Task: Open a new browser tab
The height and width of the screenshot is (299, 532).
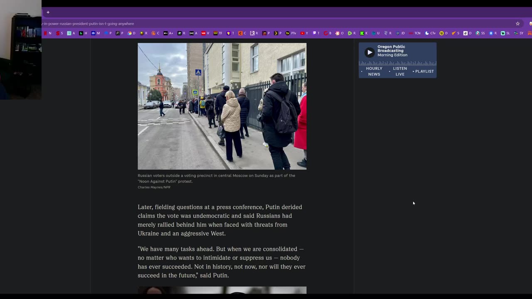Action: click(48, 12)
